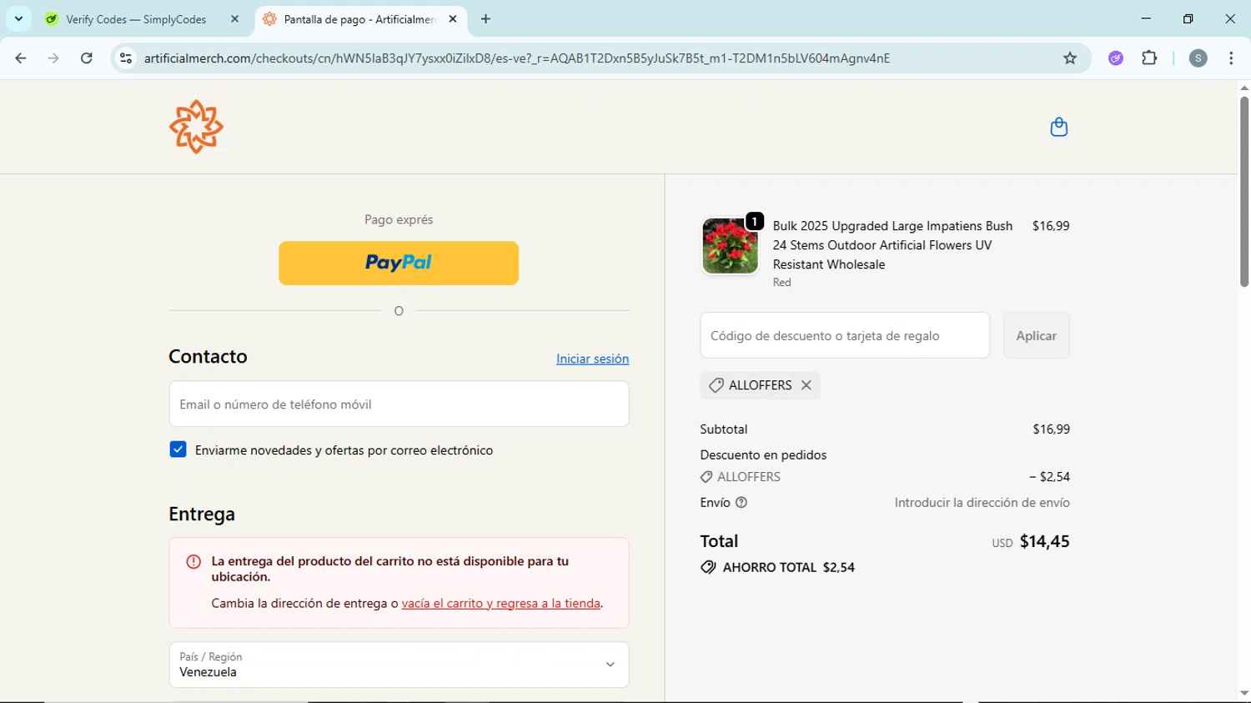Click the Descuento en pedidos label
This screenshot has height=703, width=1251.
pyautogui.click(x=763, y=455)
